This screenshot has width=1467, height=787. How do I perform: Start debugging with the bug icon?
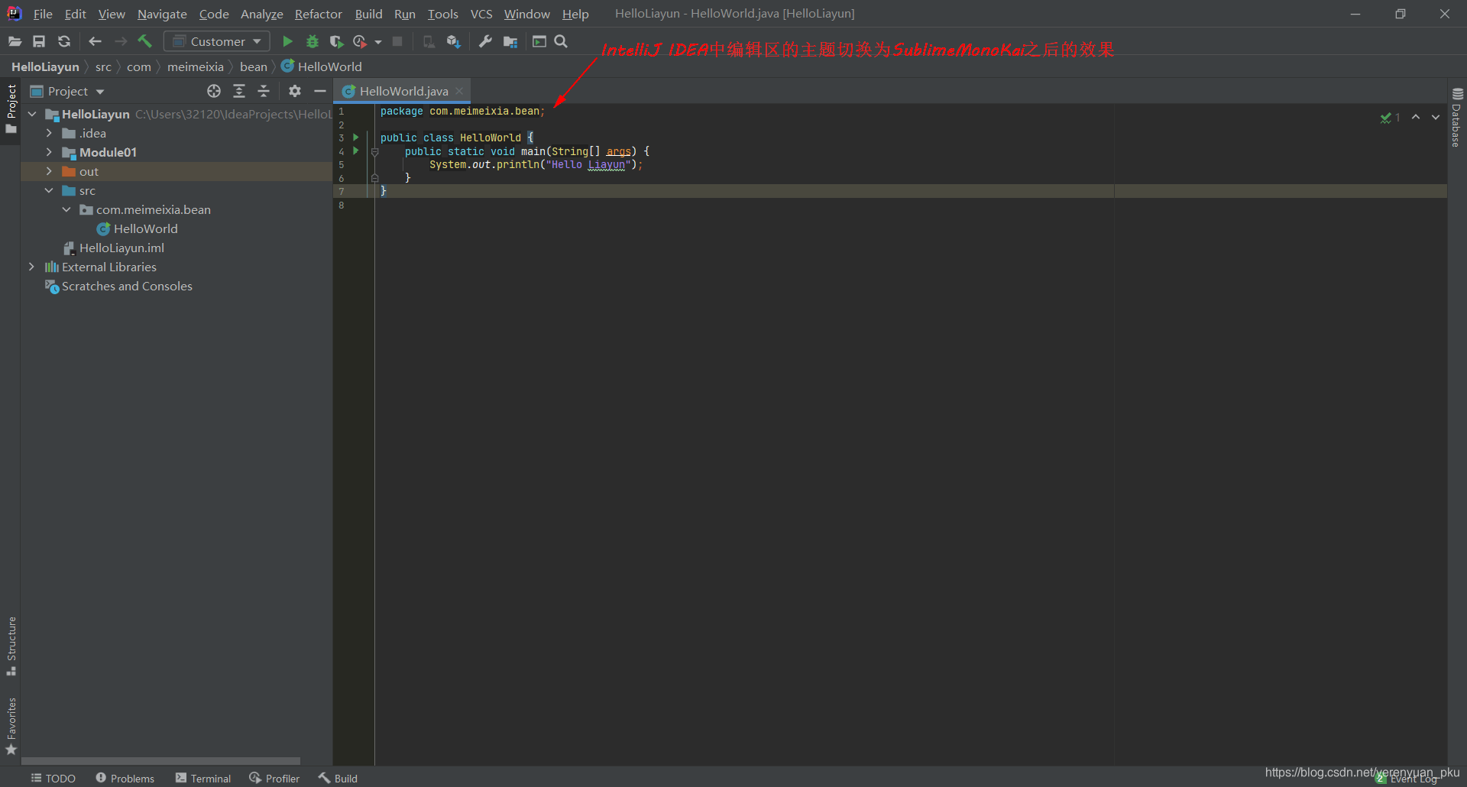point(312,41)
